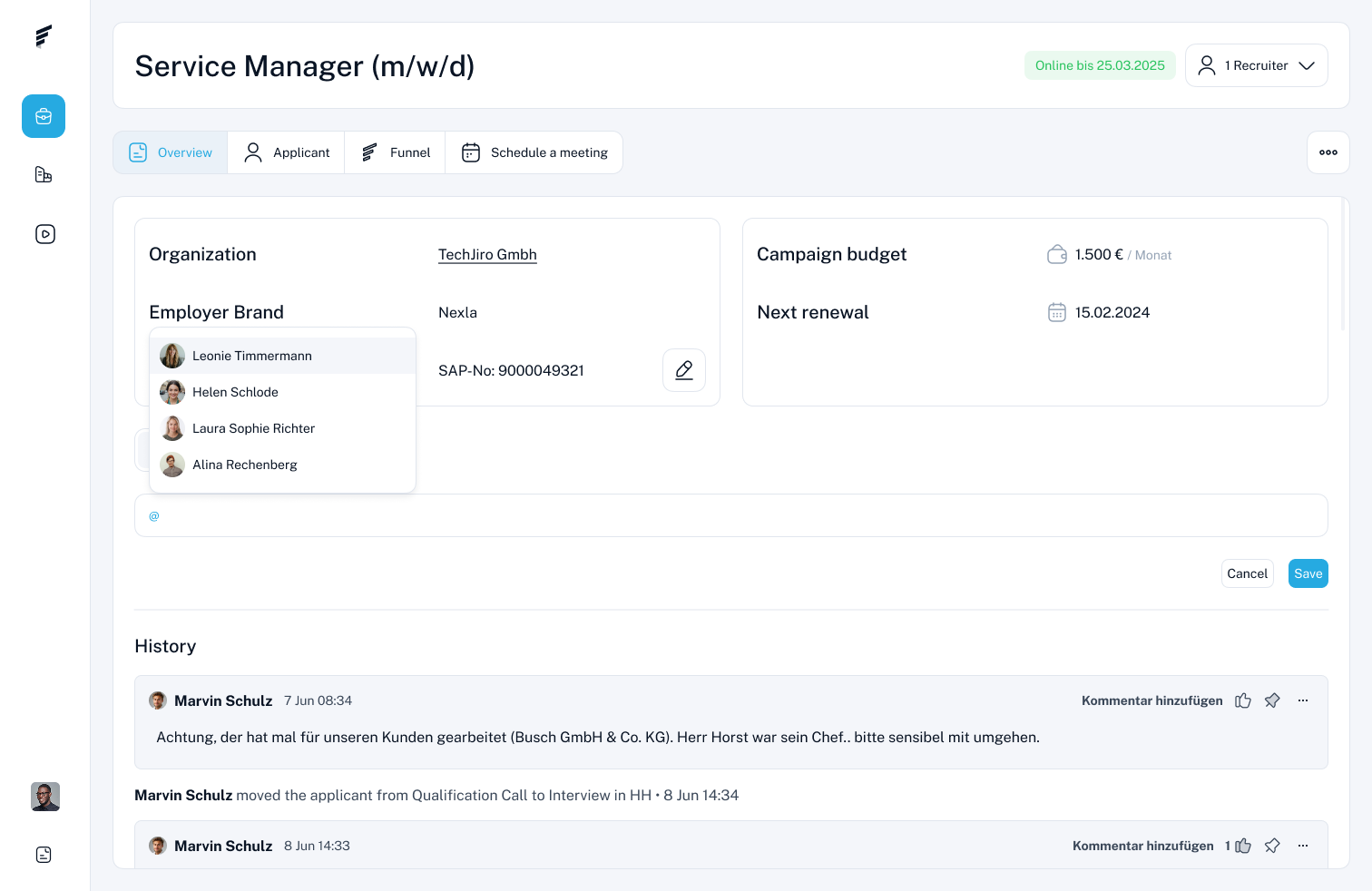Mention Leonie Timmermann from the suggestion list

point(282,356)
